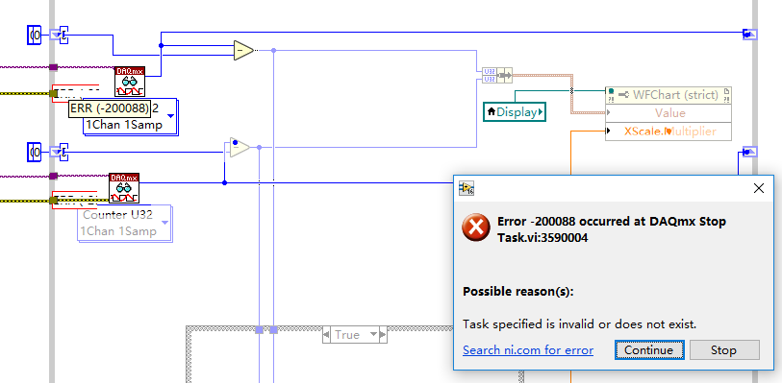Click the case structure previous-case arrow
Image resolution: width=782 pixels, height=383 pixels.
pyautogui.click(x=326, y=335)
